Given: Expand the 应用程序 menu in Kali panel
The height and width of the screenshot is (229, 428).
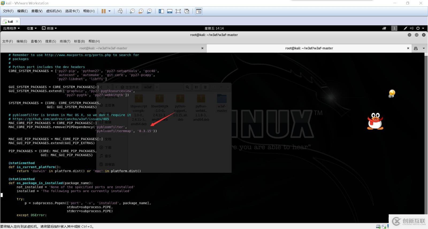Looking at the screenshot, I should coord(11,28).
